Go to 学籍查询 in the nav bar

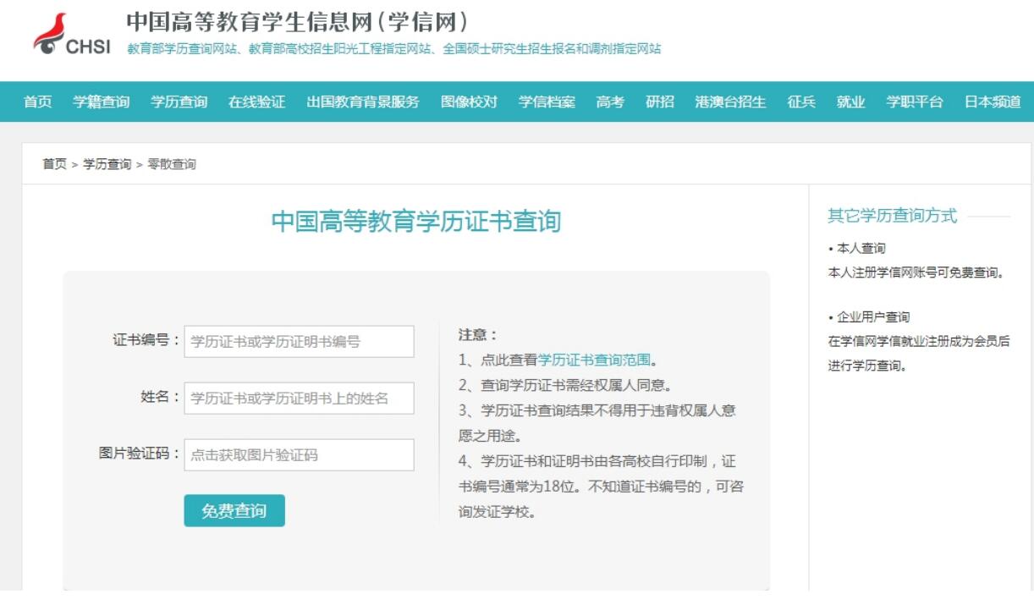pyautogui.click(x=101, y=102)
